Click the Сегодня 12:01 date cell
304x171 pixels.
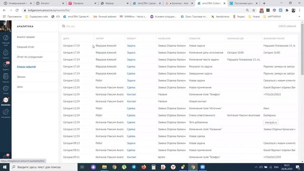pyautogui.click(x=71, y=80)
